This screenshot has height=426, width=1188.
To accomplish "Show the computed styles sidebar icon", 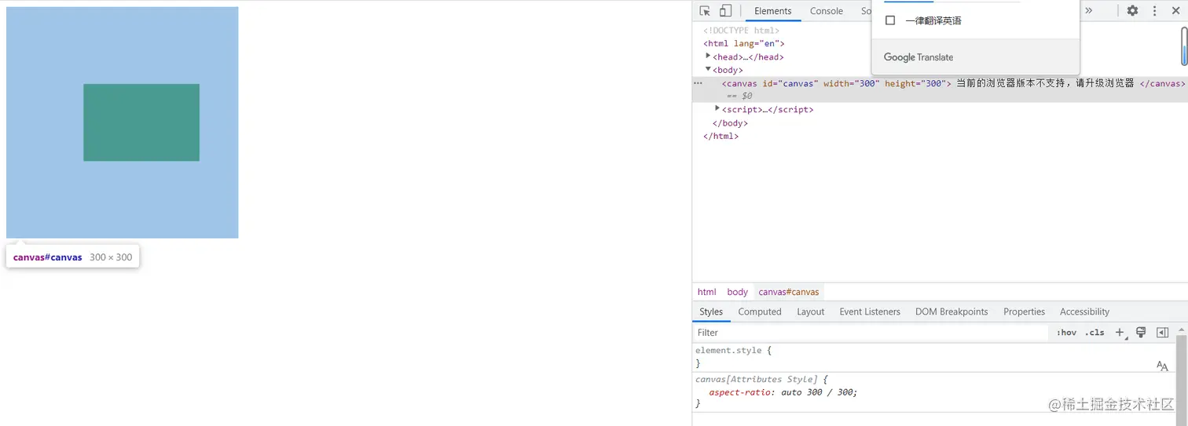I will tap(1162, 333).
